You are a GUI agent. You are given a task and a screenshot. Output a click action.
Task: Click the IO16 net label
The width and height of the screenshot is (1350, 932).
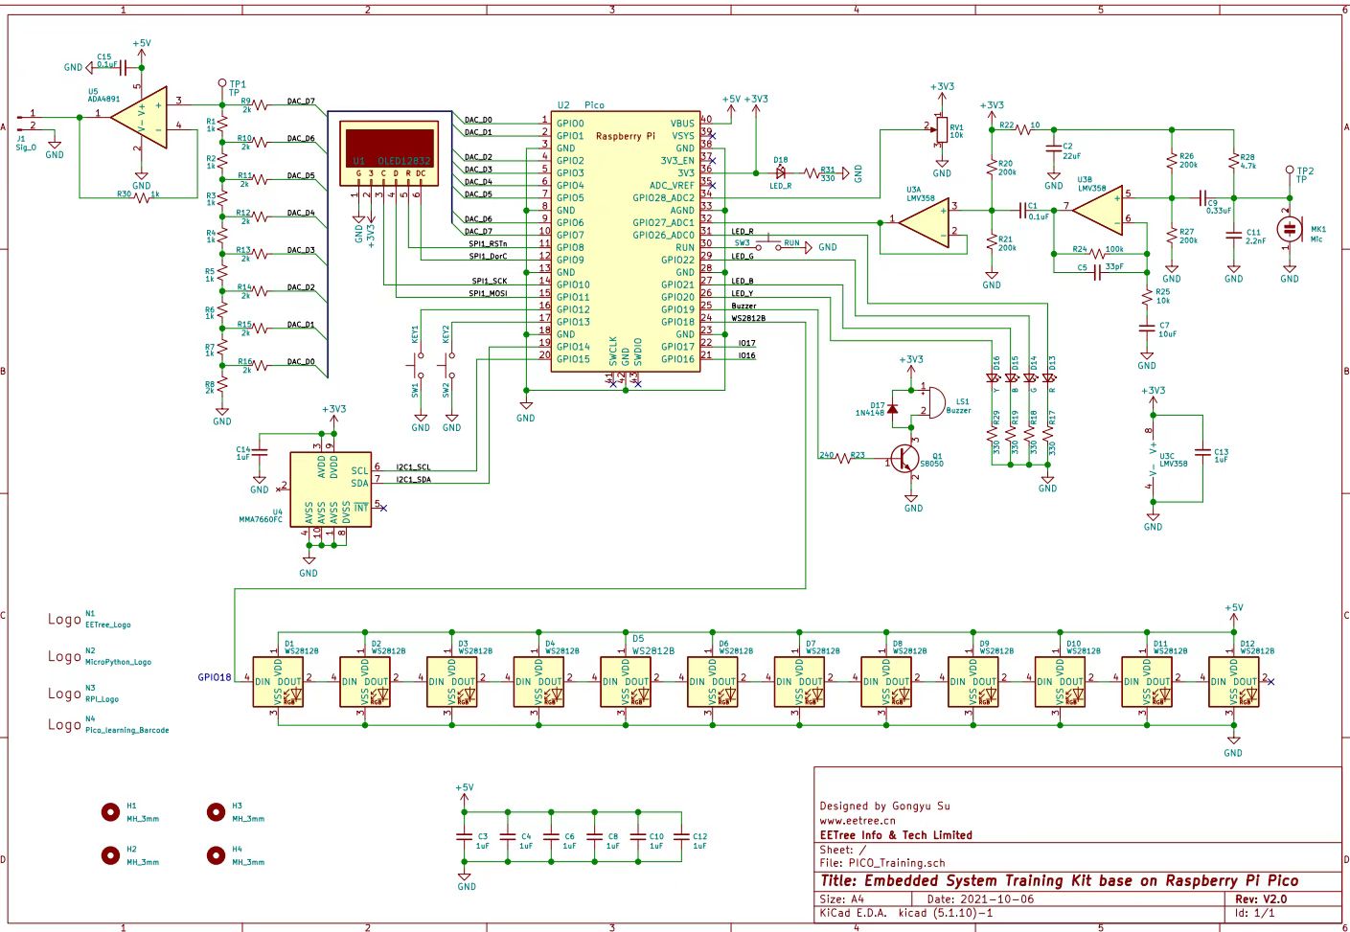click(746, 355)
